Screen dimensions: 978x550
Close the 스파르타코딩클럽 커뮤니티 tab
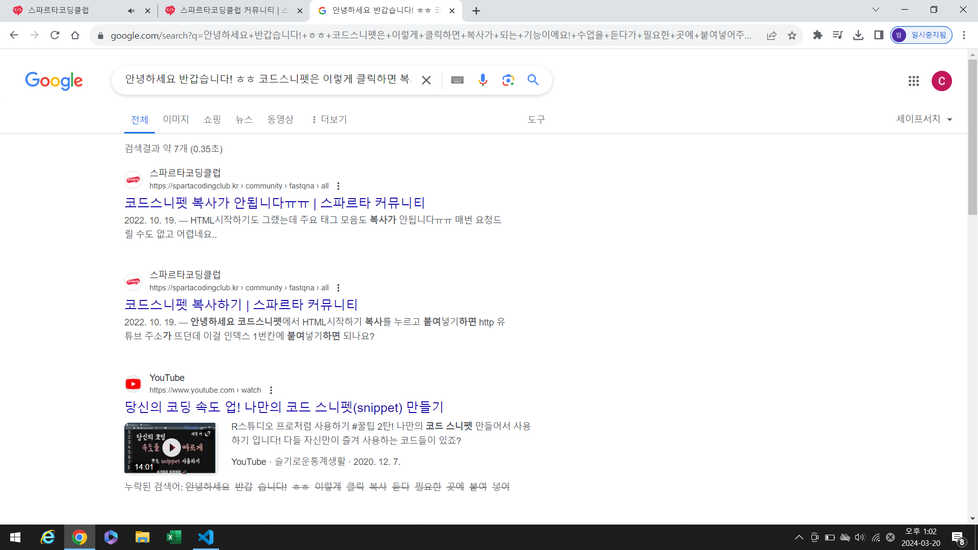click(x=300, y=11)
